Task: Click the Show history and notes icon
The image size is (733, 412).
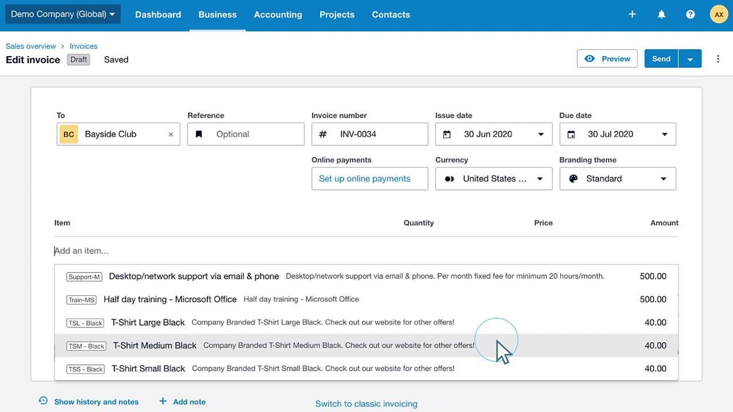Action: [43, 401]
